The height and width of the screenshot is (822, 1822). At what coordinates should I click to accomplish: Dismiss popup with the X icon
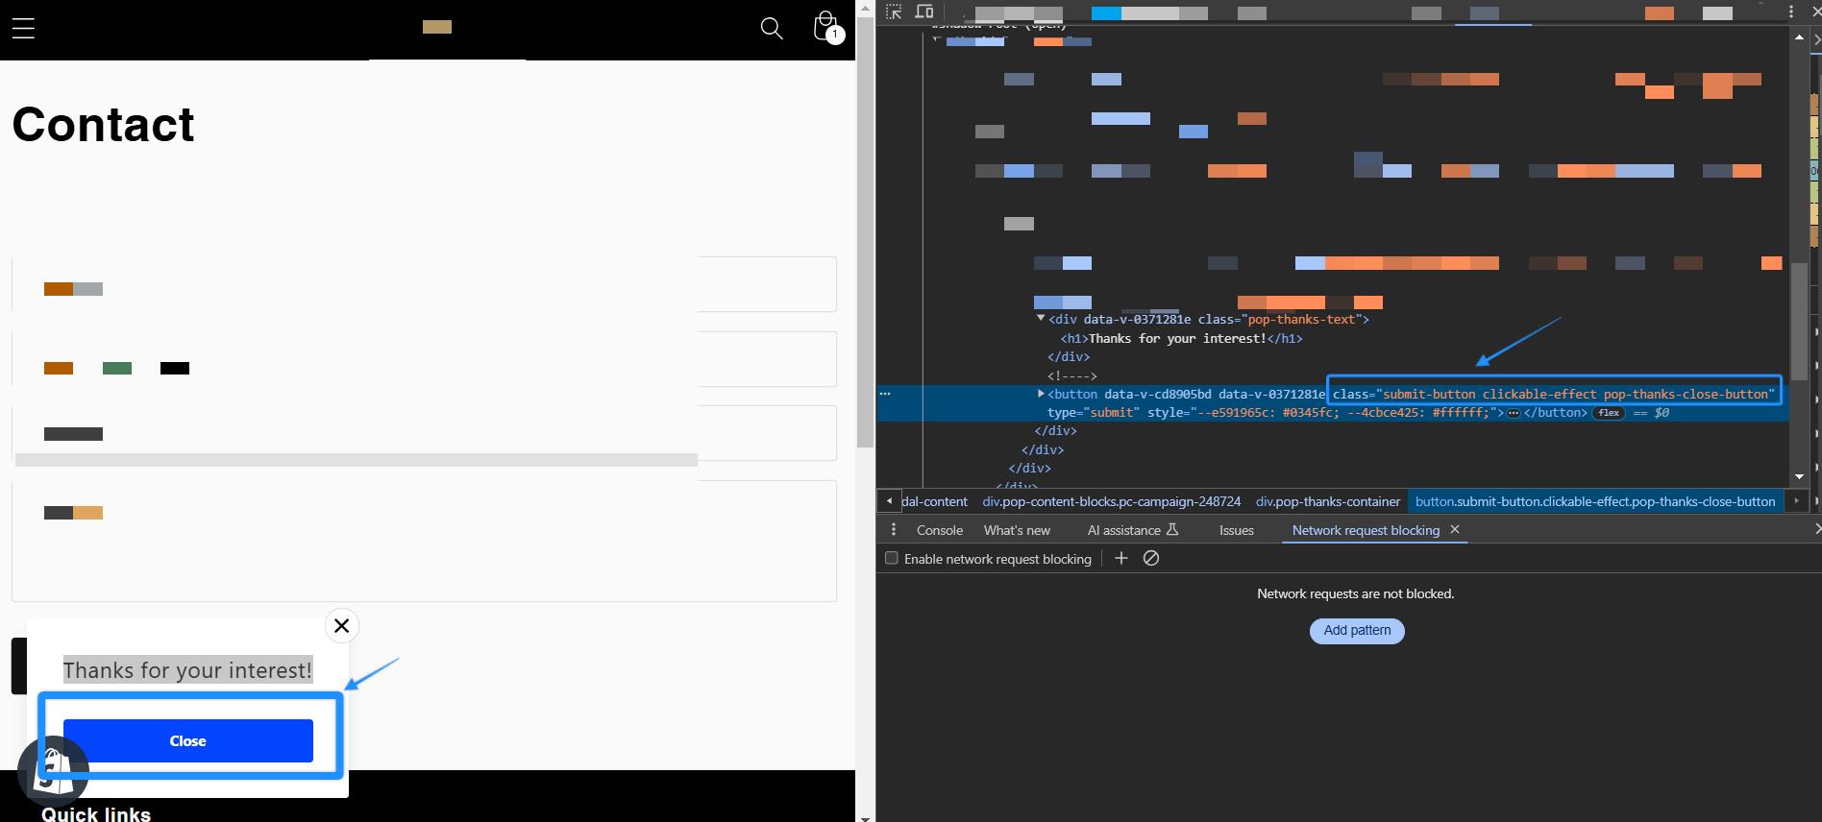click(x=341, y=626)
